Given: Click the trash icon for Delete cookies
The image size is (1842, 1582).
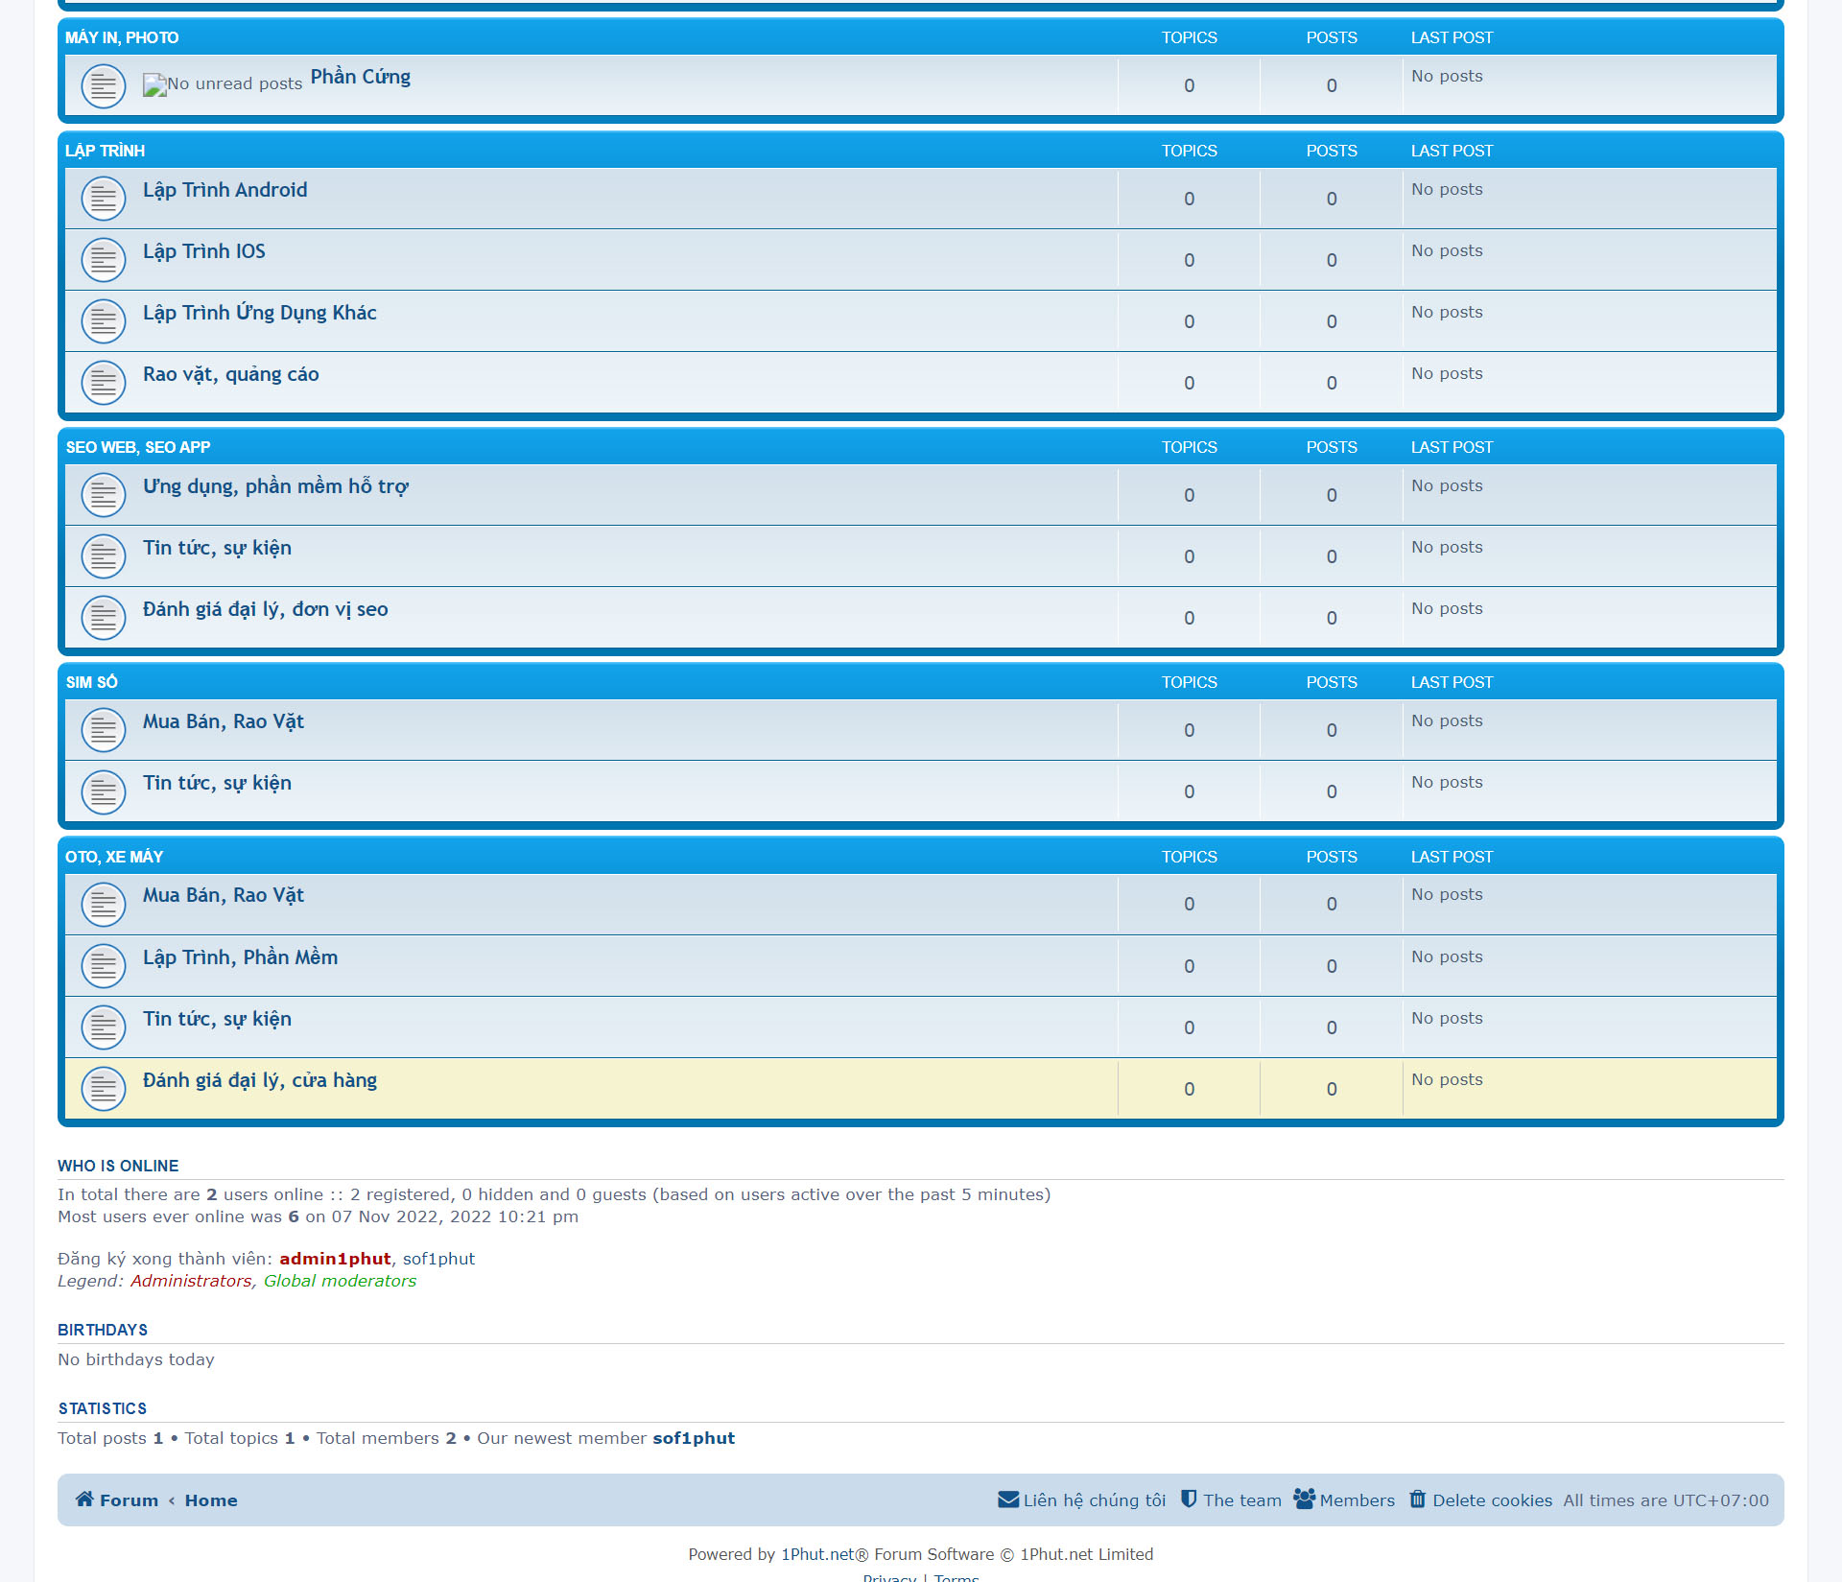Looking at the screenshot, I should pos(1417,1499).
